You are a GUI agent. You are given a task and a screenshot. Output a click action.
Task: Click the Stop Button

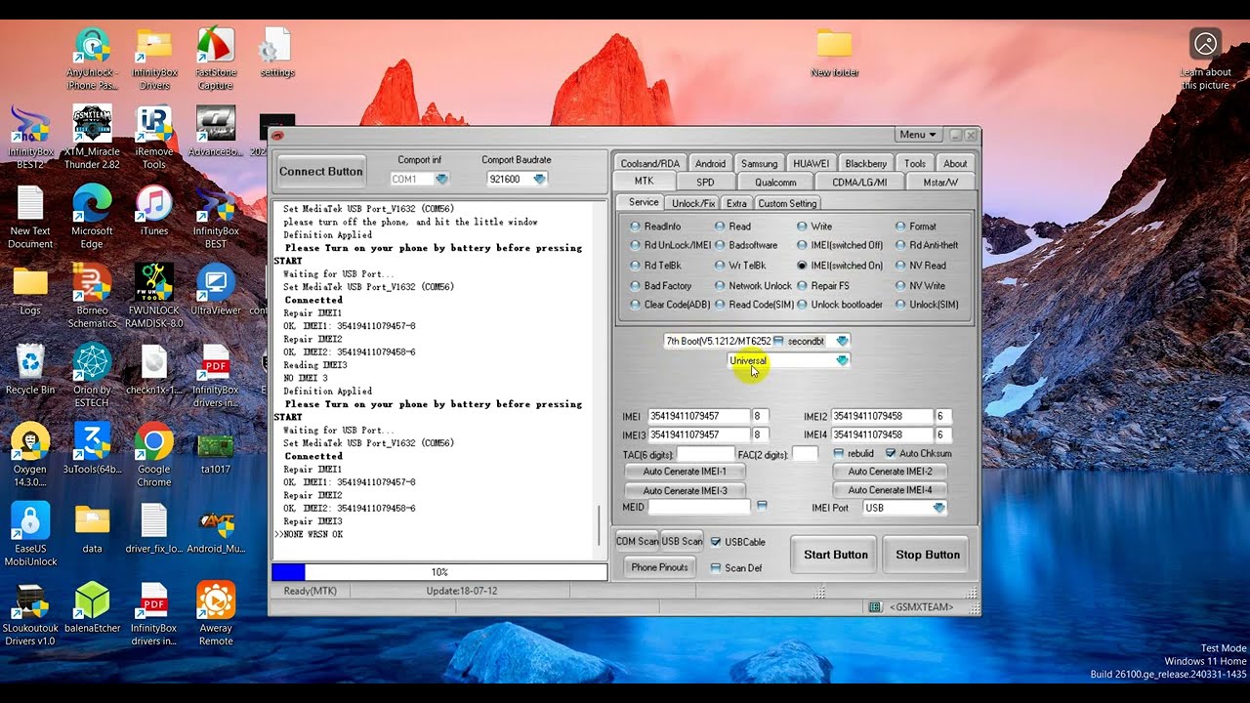928,555
